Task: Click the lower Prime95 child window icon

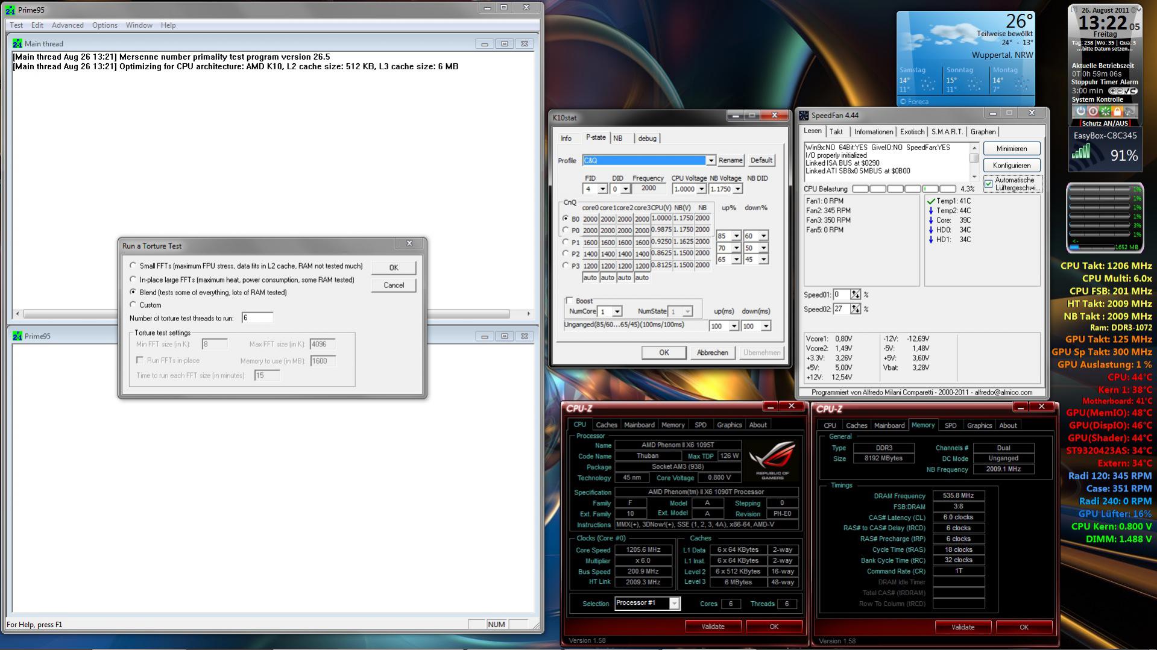Action: [x=17, y=336]
